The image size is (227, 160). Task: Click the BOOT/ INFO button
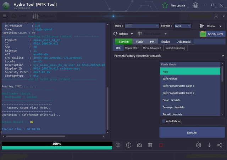pyautogui.click(x=212, y=34)
